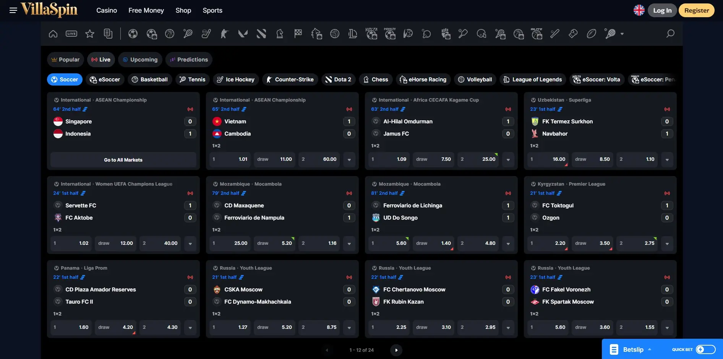The image size is (723, 359).
Task: Select the table tennis paddle icon
Action: (x=426, y=34)
